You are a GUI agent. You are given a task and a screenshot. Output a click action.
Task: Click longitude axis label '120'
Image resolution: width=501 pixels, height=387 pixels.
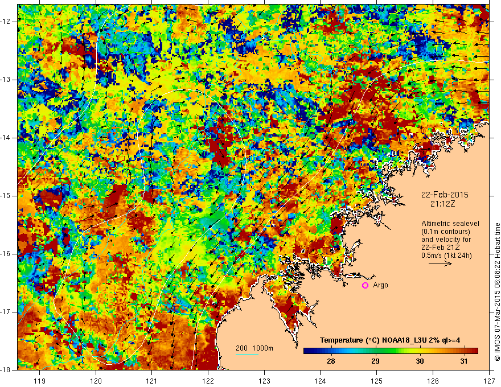(96, 381)
